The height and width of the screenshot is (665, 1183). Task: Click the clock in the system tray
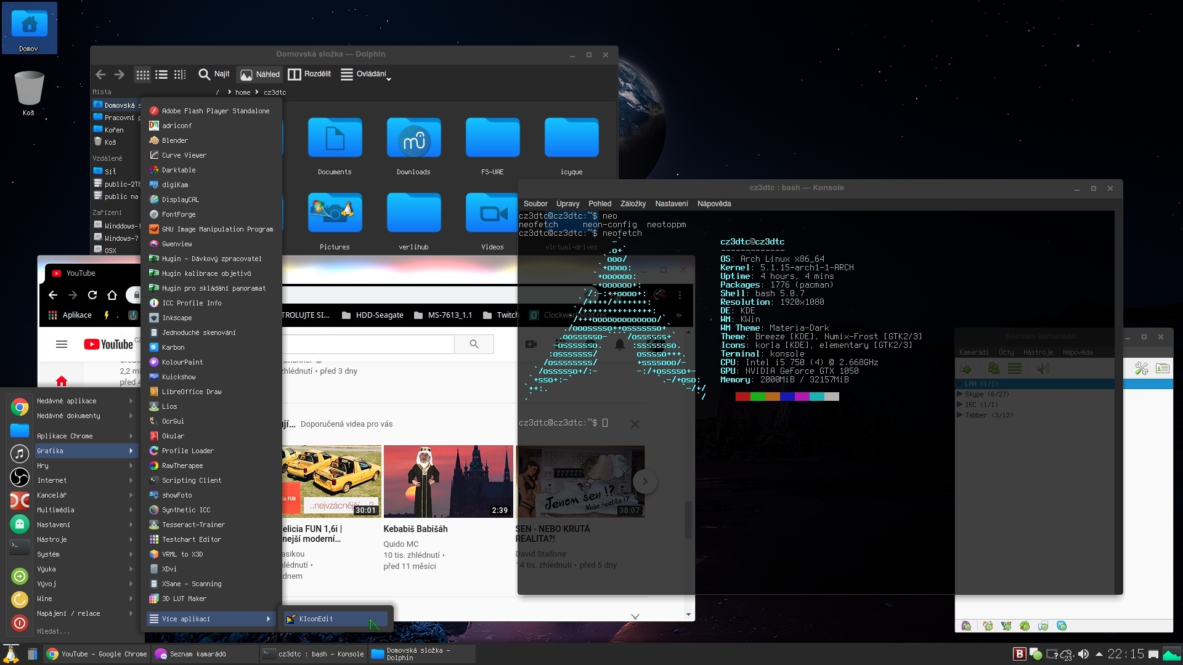pyautogui.click(x=1126, y=654)
